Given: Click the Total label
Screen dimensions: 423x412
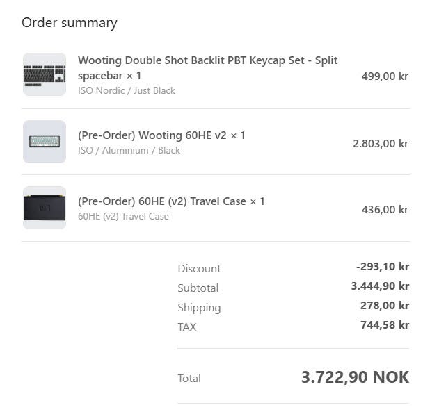Looking at the screenshot, I should 189,378.
